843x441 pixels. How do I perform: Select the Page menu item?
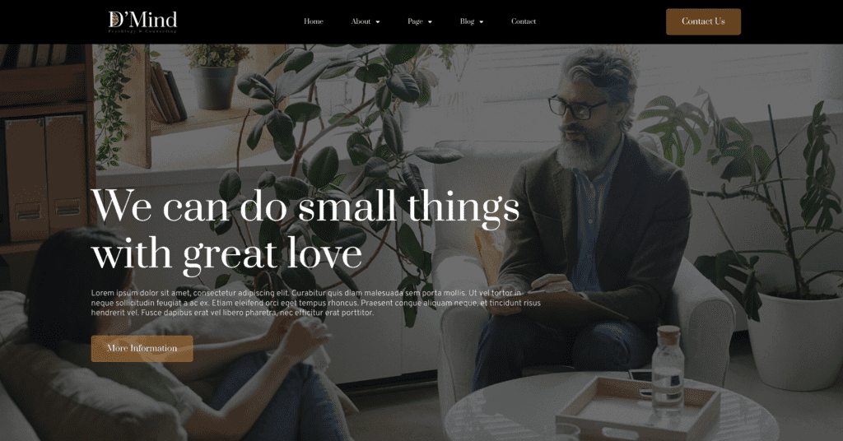click(x=415, y=21)
